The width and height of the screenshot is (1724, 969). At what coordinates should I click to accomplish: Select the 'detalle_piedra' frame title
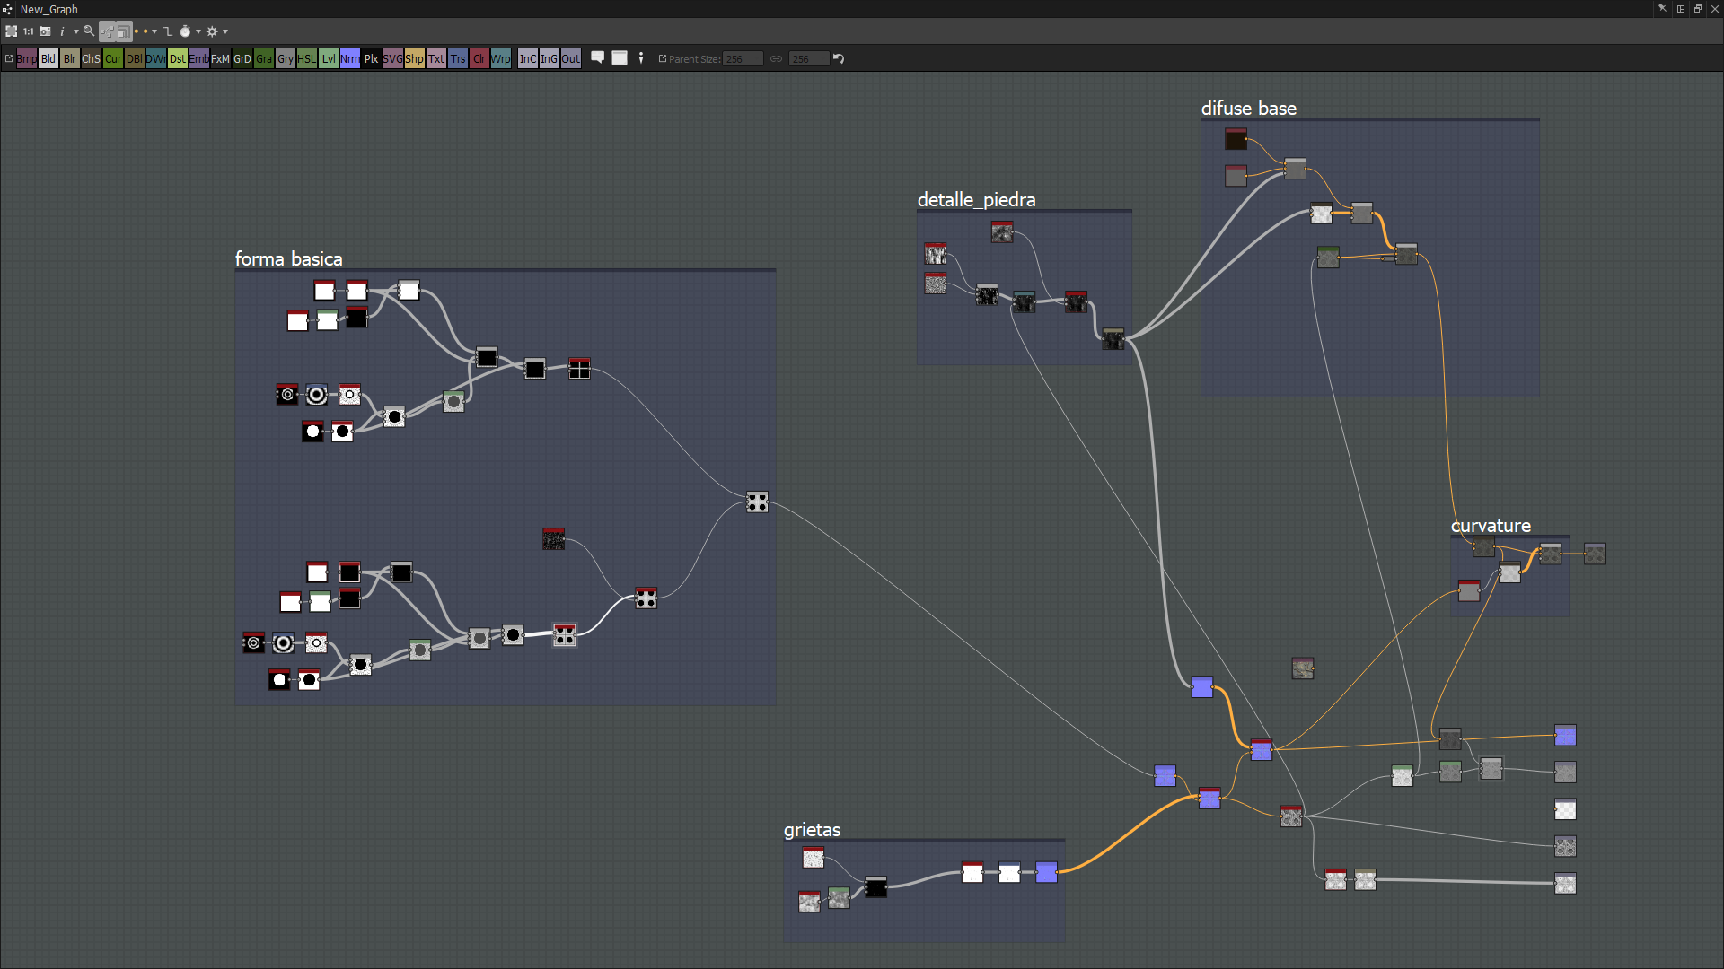pyautogui.click(x=977, y=200)
